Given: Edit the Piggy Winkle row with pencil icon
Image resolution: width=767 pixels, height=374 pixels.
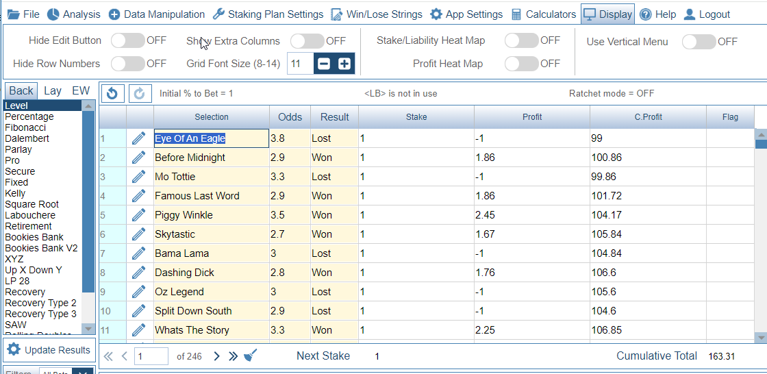Looking at the screenshot, I should (139, 215).
